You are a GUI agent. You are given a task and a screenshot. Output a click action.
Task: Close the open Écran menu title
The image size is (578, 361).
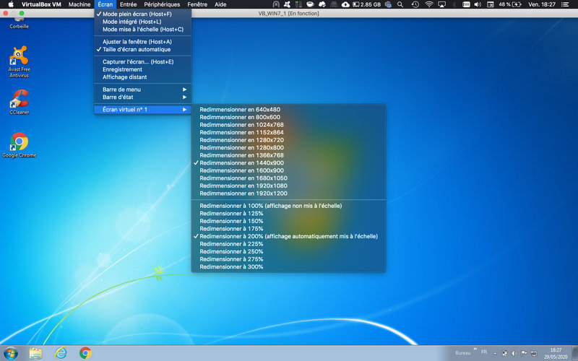pyautogui.click(x=105, y=4)
